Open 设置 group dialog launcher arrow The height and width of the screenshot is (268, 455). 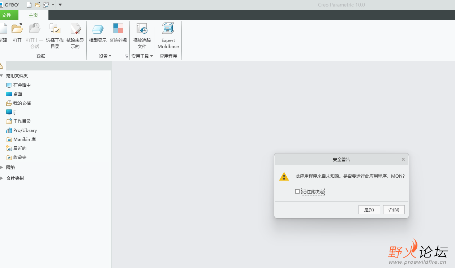point(126,56)
